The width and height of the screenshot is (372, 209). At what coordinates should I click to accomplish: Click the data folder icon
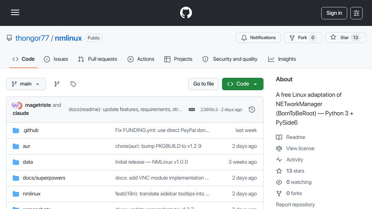pos(16,162)
